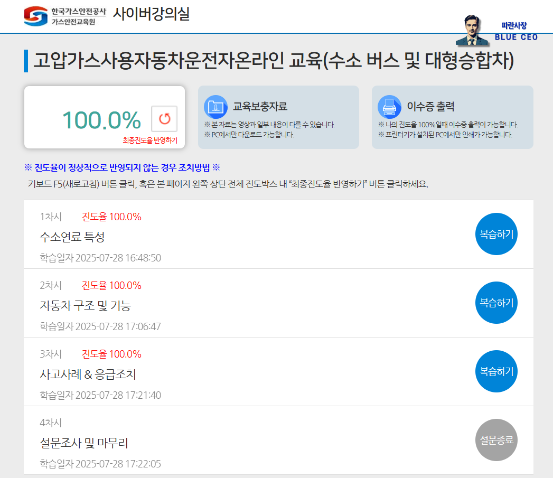The image size is (553, 478).
Task: Select the gray 설문종료 button
Action: [x=496, y=440]
